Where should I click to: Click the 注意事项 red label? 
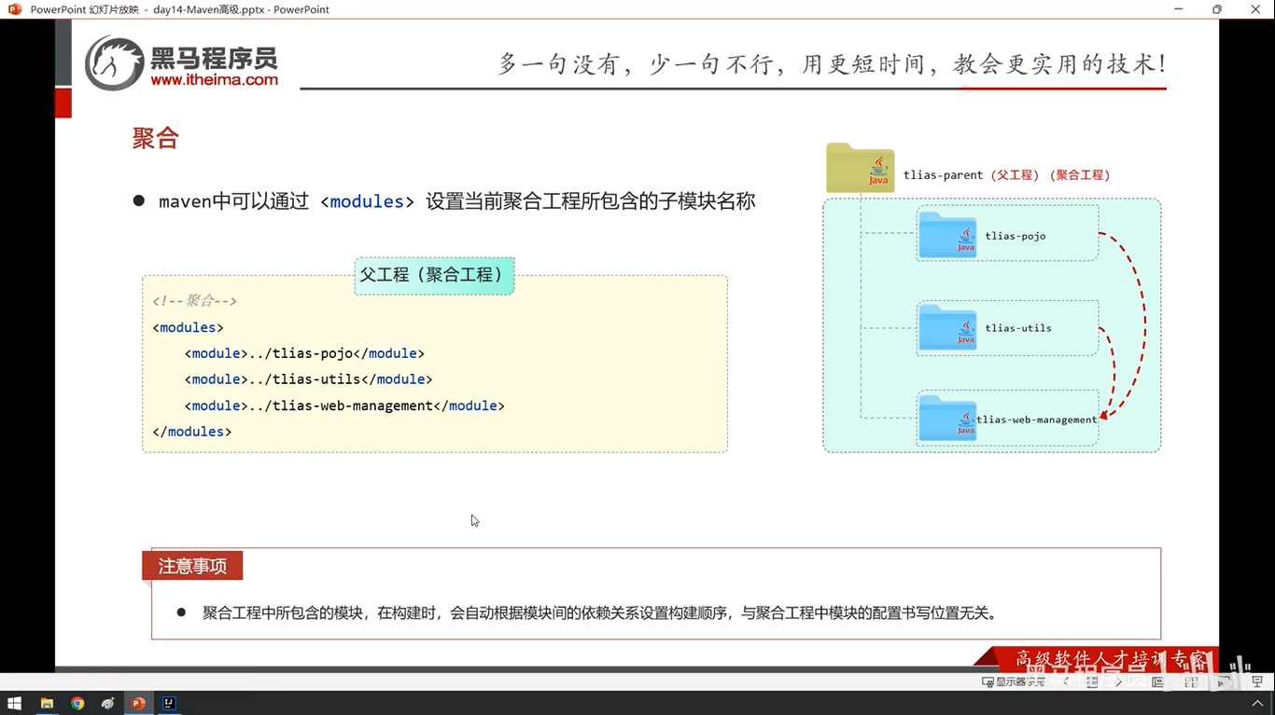pos(192,566)
